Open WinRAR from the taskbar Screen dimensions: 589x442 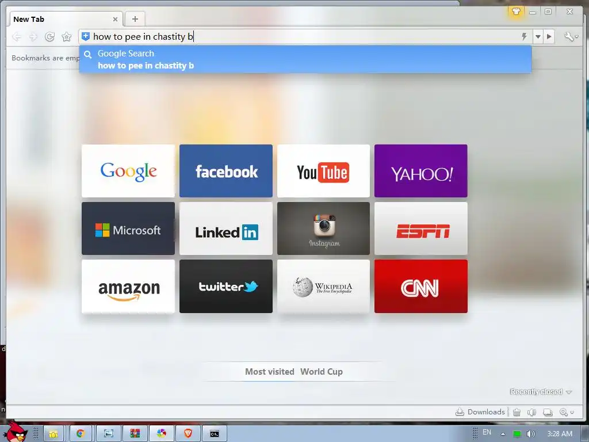[135, 434]
